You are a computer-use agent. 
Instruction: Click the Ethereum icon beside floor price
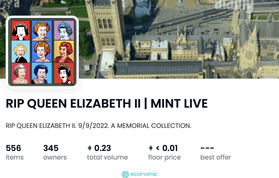[150, 148]
